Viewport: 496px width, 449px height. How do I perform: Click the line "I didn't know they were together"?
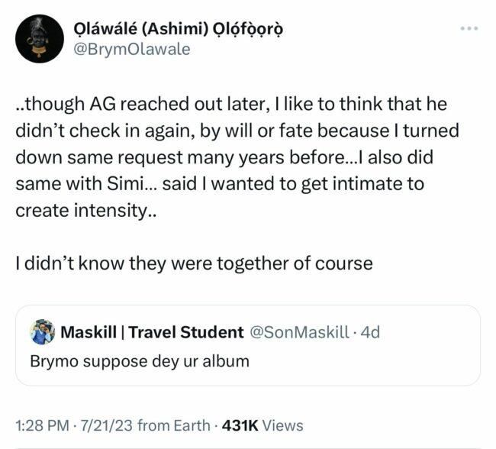194,263
